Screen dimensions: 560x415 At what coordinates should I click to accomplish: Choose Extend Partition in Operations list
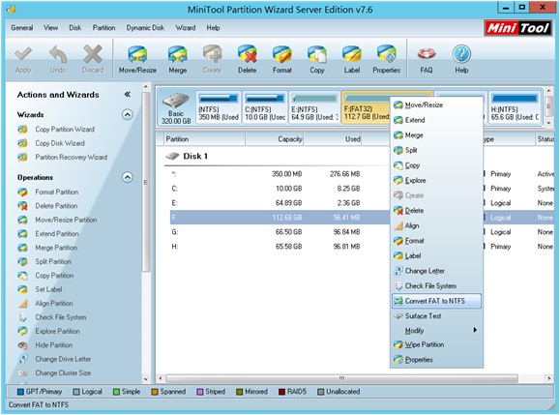[57, 233]
